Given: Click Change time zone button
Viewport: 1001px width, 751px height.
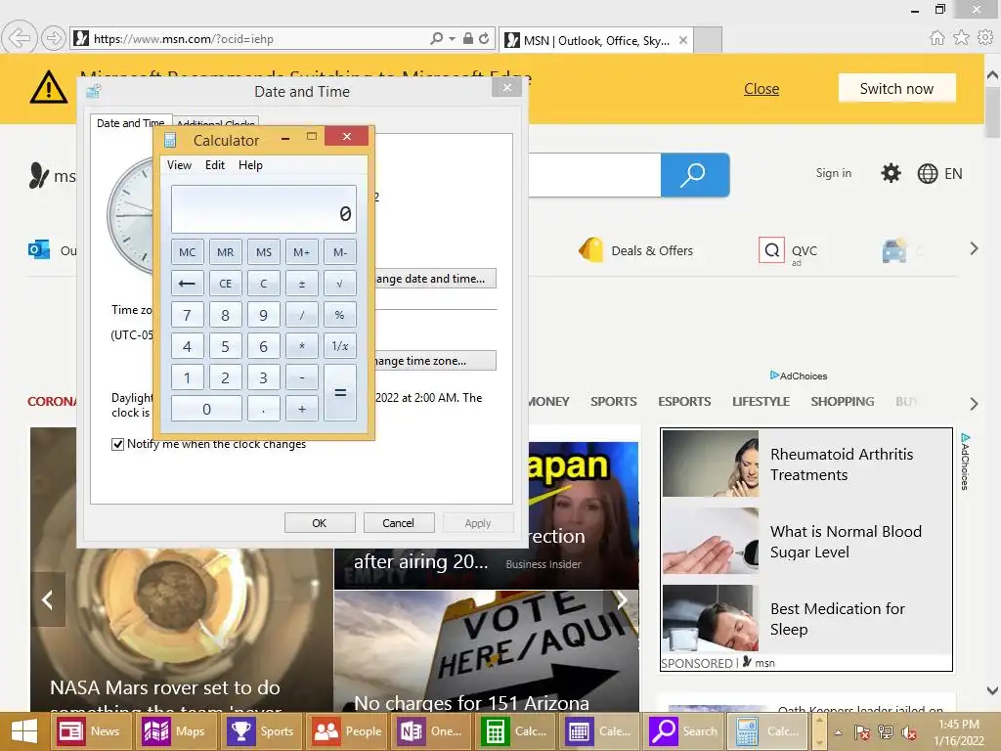Looking at the screenshot, I should (435, 361).
